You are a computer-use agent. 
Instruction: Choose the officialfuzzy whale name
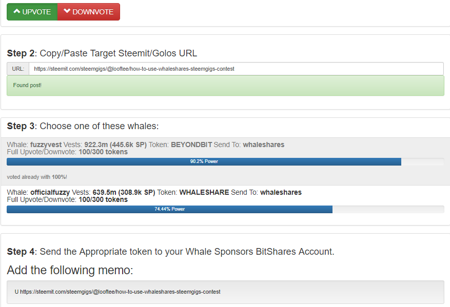coord(50,193)
